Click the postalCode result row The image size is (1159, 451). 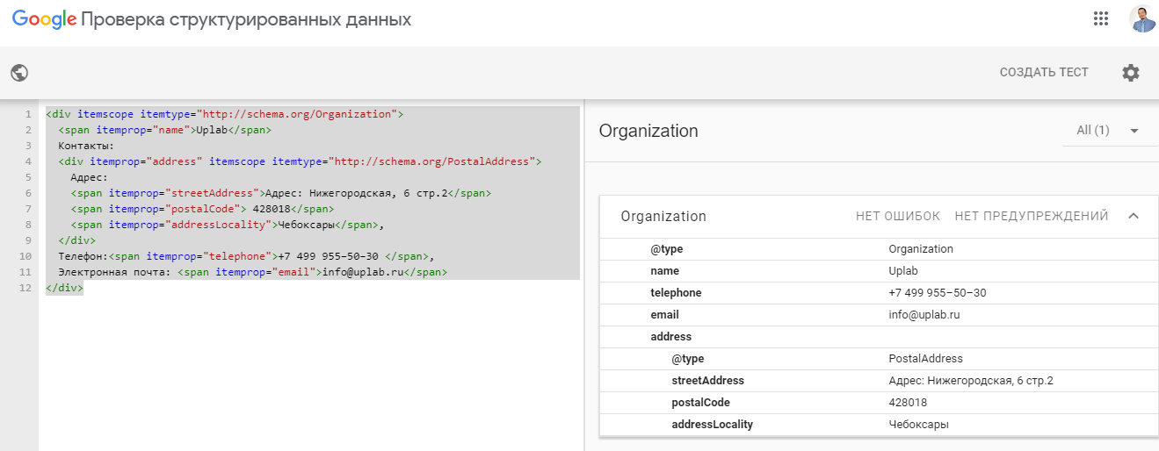pyautogui.click(x=879, y=403)
